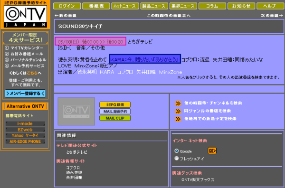
Task: Select the Google search radio button
Action: click(176, 151)
